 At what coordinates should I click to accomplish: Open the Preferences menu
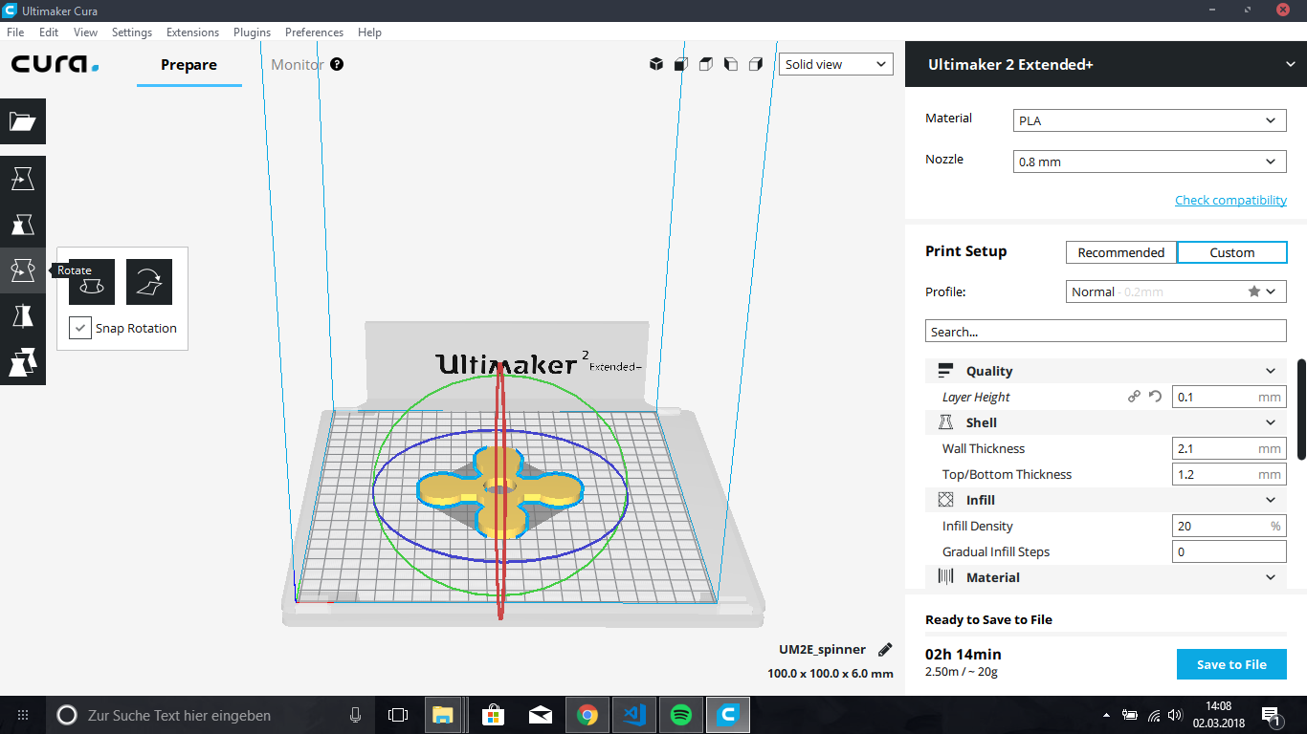[314, 32]
